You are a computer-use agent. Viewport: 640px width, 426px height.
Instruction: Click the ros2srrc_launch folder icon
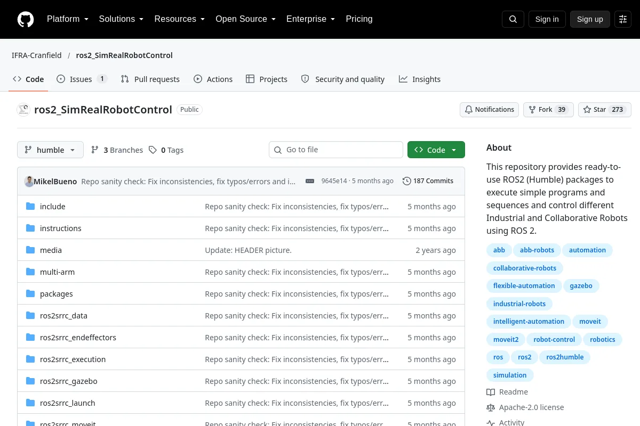coord(30,403)
